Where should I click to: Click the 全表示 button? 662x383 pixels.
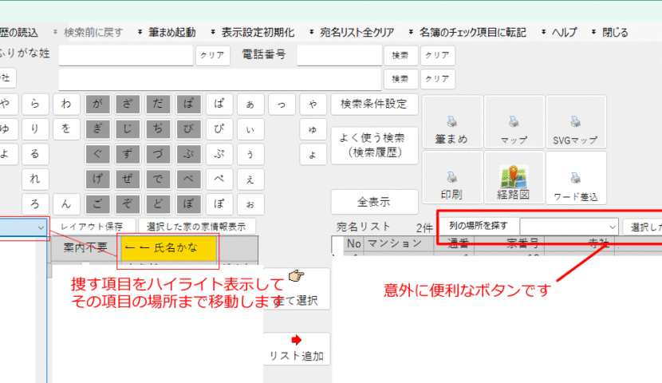coord(373,200)
